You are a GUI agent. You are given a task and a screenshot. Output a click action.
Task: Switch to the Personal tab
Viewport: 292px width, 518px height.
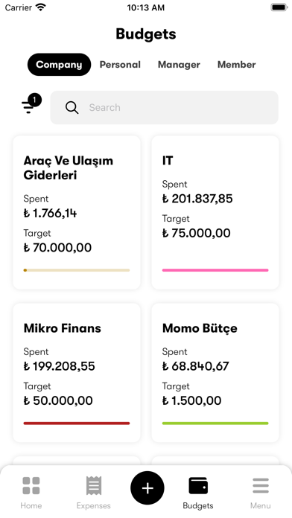click(120, 65)
